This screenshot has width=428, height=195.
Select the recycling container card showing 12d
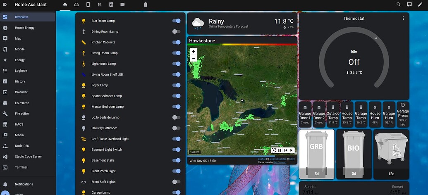pyautogui.click(x=391, y=154)
